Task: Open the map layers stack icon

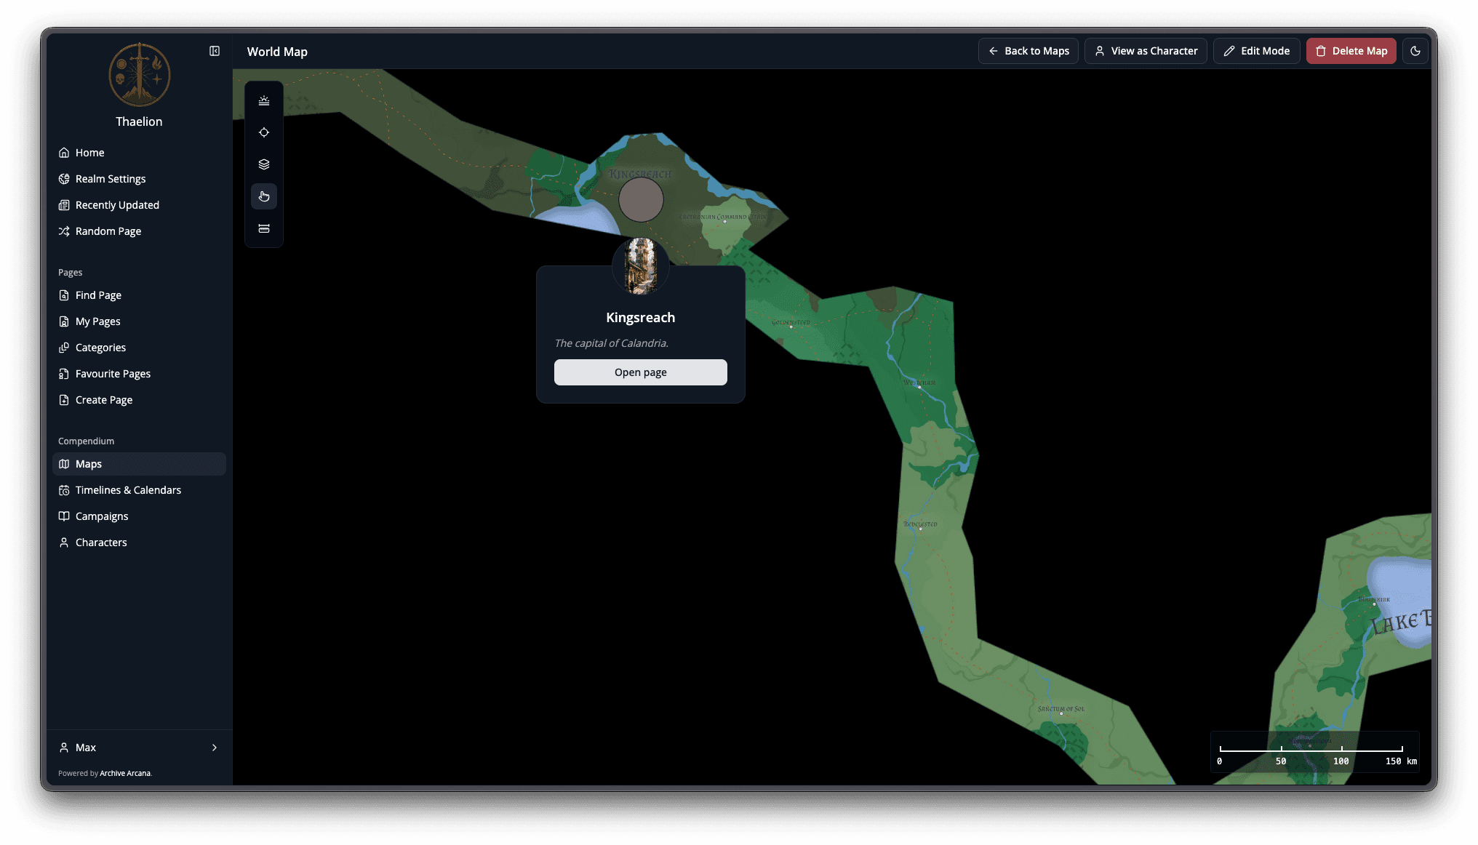Action: (264, 164)
